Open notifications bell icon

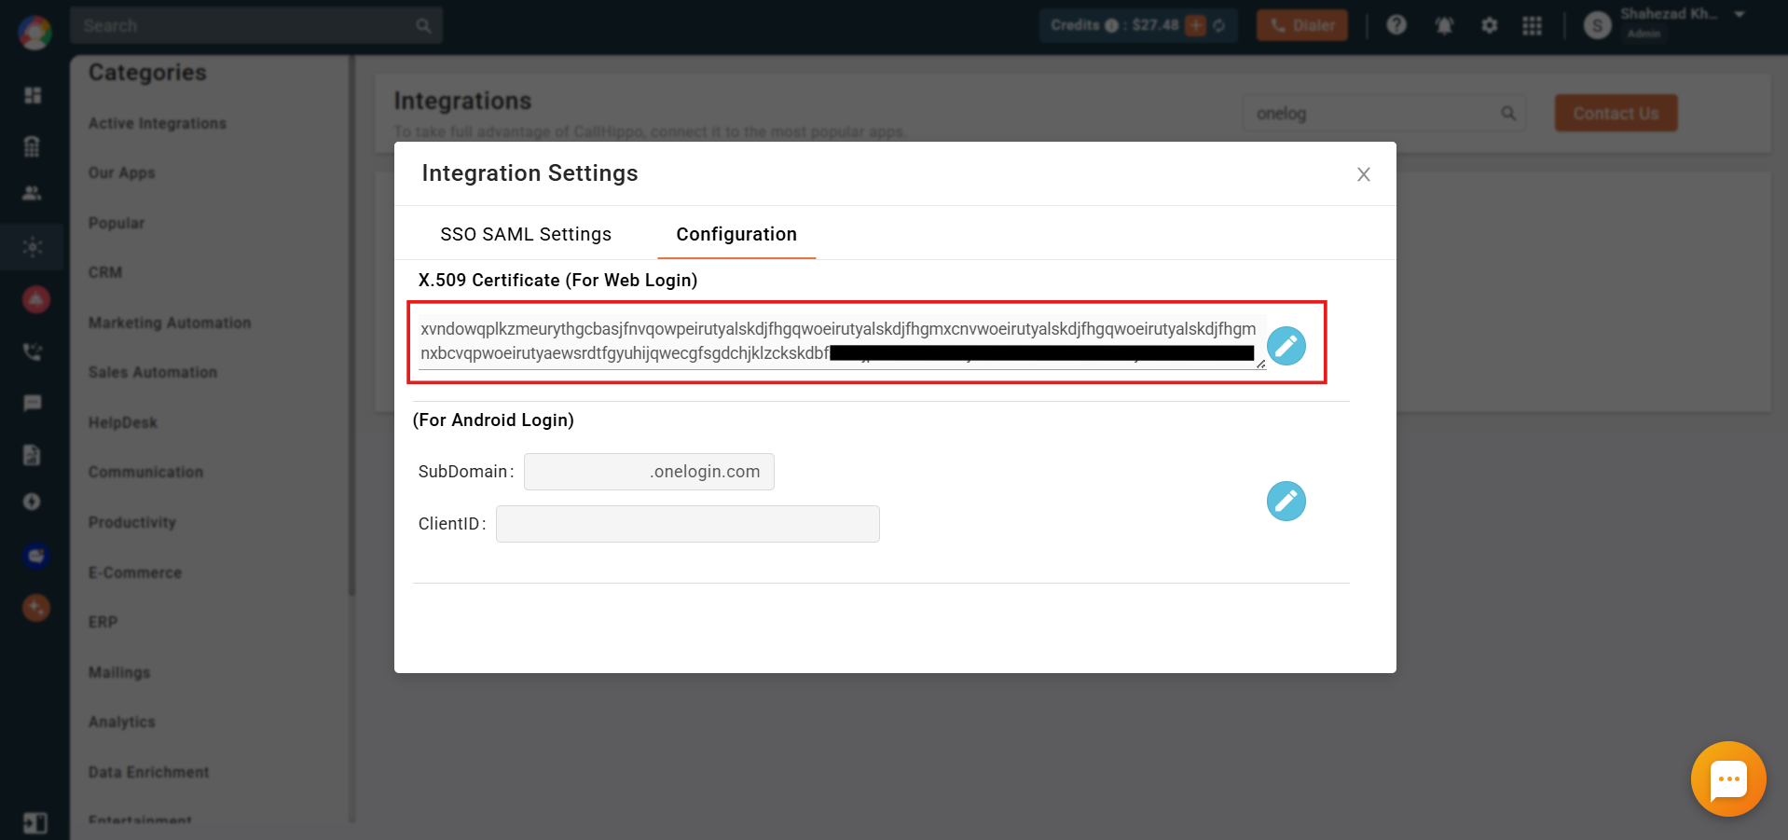1444,25
